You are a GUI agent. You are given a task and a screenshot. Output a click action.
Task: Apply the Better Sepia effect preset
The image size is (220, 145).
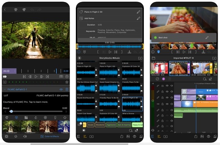click(48, 127)
